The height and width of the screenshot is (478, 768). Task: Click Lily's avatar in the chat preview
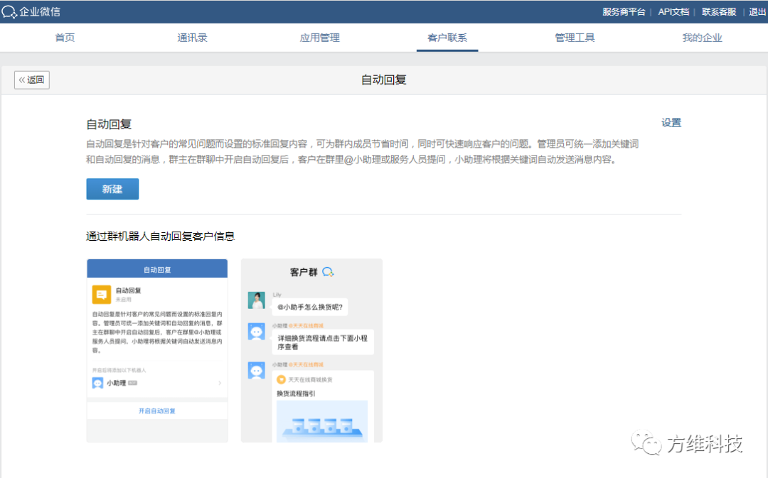[x=256, y=300]
